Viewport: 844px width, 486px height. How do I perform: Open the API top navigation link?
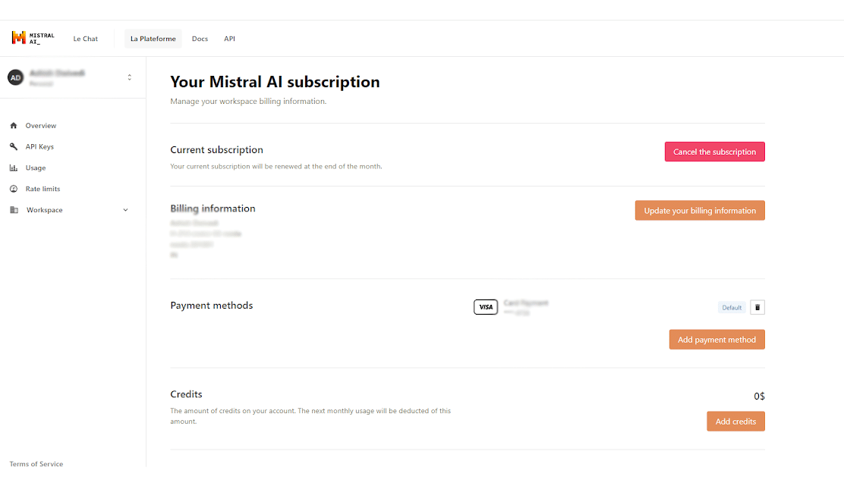(229, 39)
